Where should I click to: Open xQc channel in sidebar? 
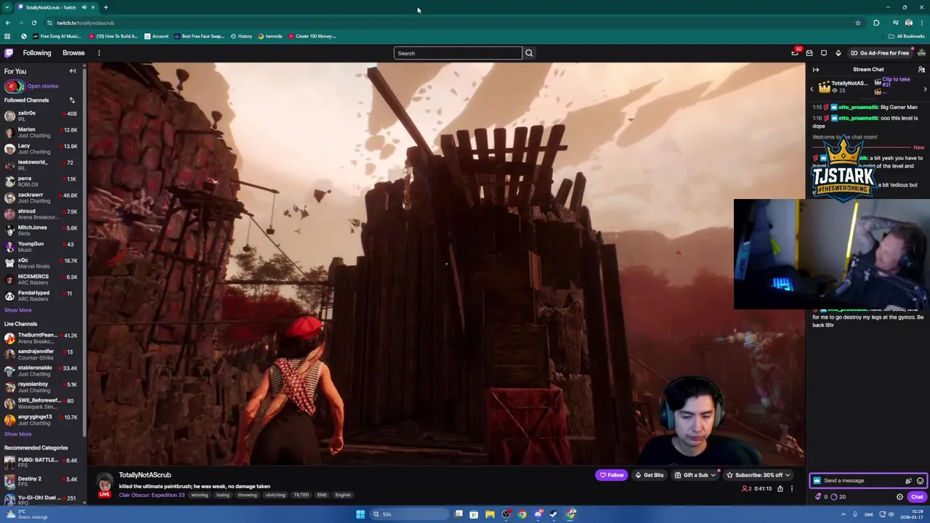pyautogui.click(x=41, y=263)
